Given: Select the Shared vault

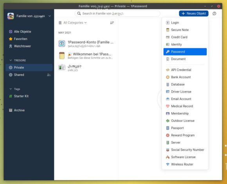Looking at the screenshot, I should click(x=29, y=75).
